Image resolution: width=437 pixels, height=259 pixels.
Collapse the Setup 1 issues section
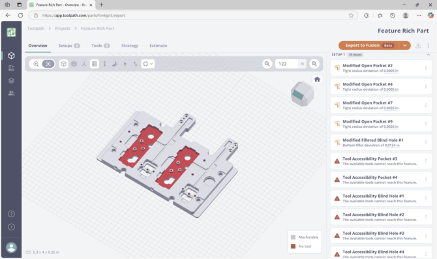pyautogui.click(x=429, y=55)
